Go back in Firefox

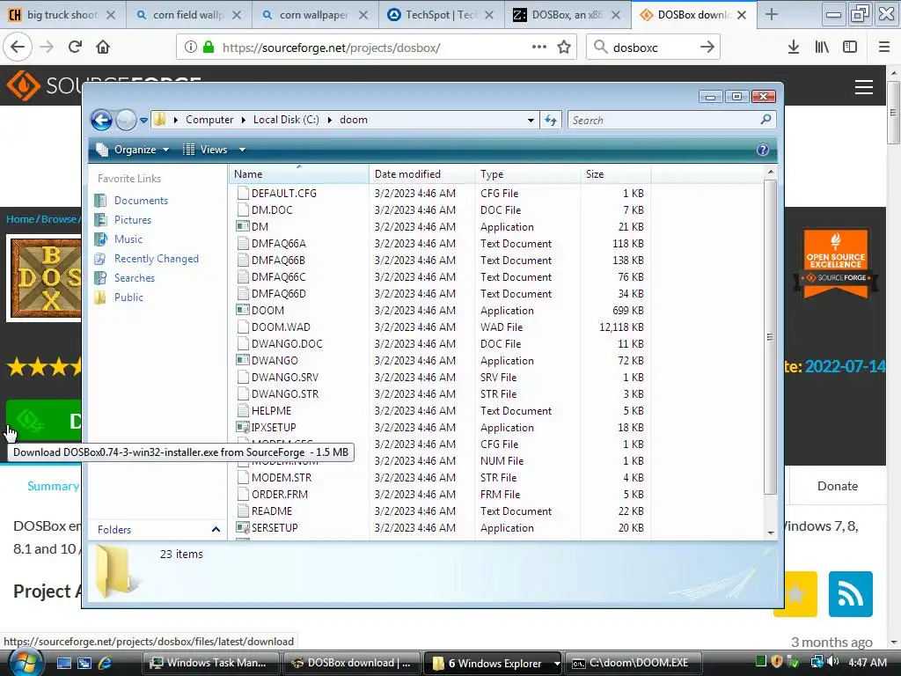tap(18, 48)
